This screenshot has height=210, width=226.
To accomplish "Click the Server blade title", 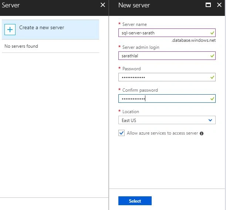I will (x=11, y=5).
